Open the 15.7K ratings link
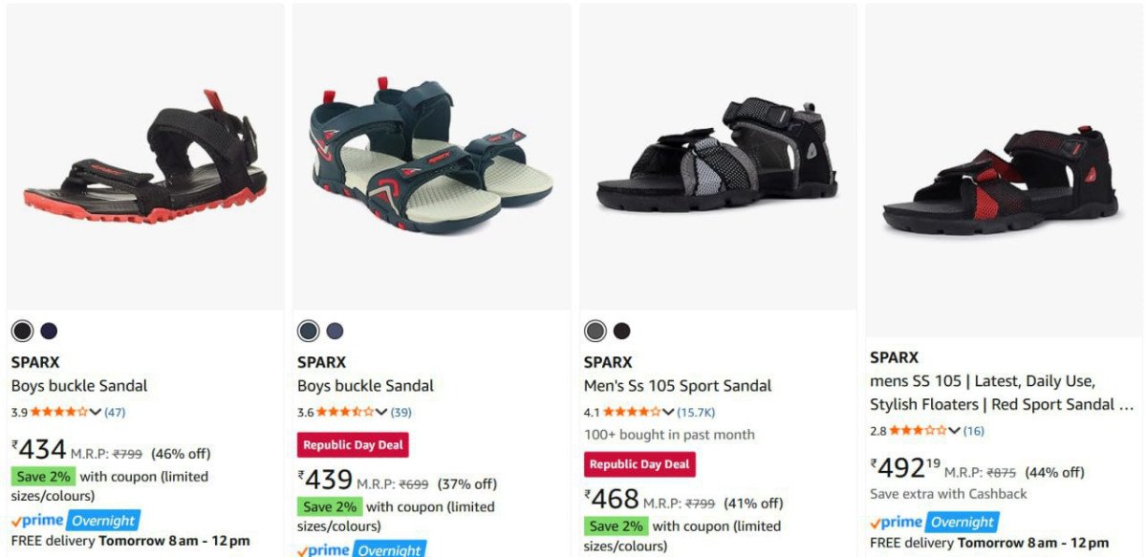The height and width of the screenshot is (557, 1147). point(696,412)
